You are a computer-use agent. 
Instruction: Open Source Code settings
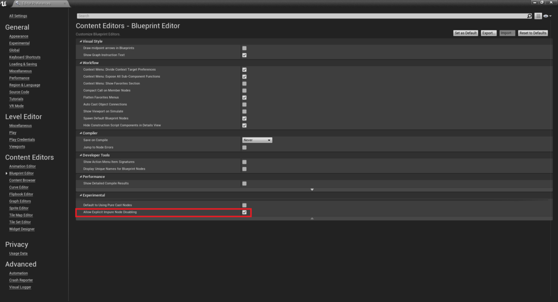(x=19, y=92)
